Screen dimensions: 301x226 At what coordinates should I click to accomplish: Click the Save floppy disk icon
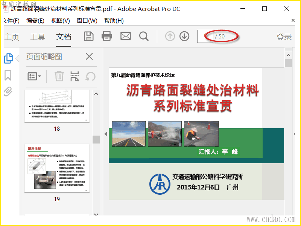89,36
